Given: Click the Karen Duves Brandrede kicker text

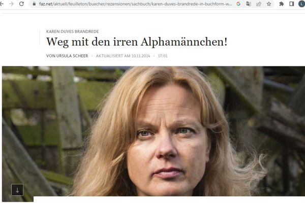Looking at the screenshot, I should pyautogui.click(x=73, y=31).
